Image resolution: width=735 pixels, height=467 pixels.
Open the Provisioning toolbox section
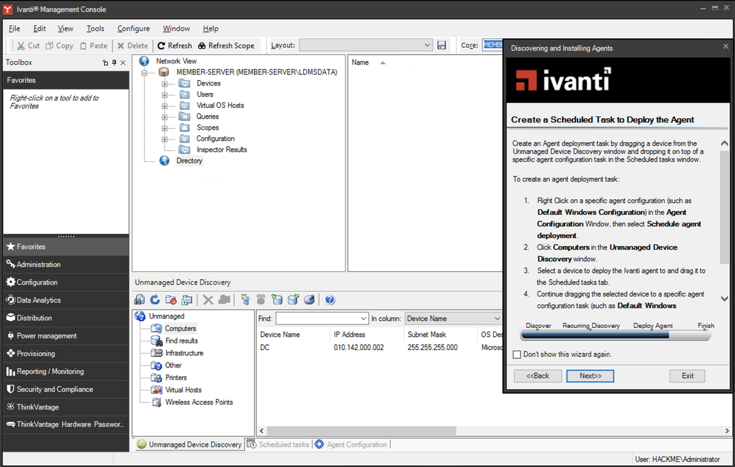click(x=66, y=354)
